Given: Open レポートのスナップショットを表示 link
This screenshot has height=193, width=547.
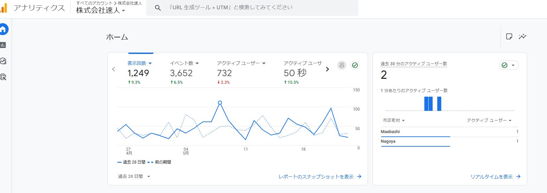Looking at the screenshot, I should [x=316, y=177].
